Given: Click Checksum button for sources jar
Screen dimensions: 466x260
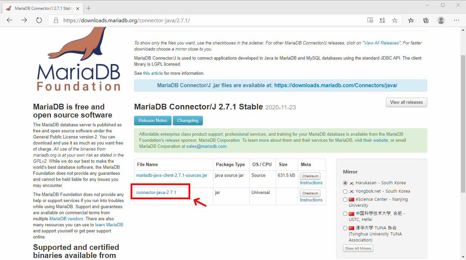Looking at the screenshot, I should [310, 176].
